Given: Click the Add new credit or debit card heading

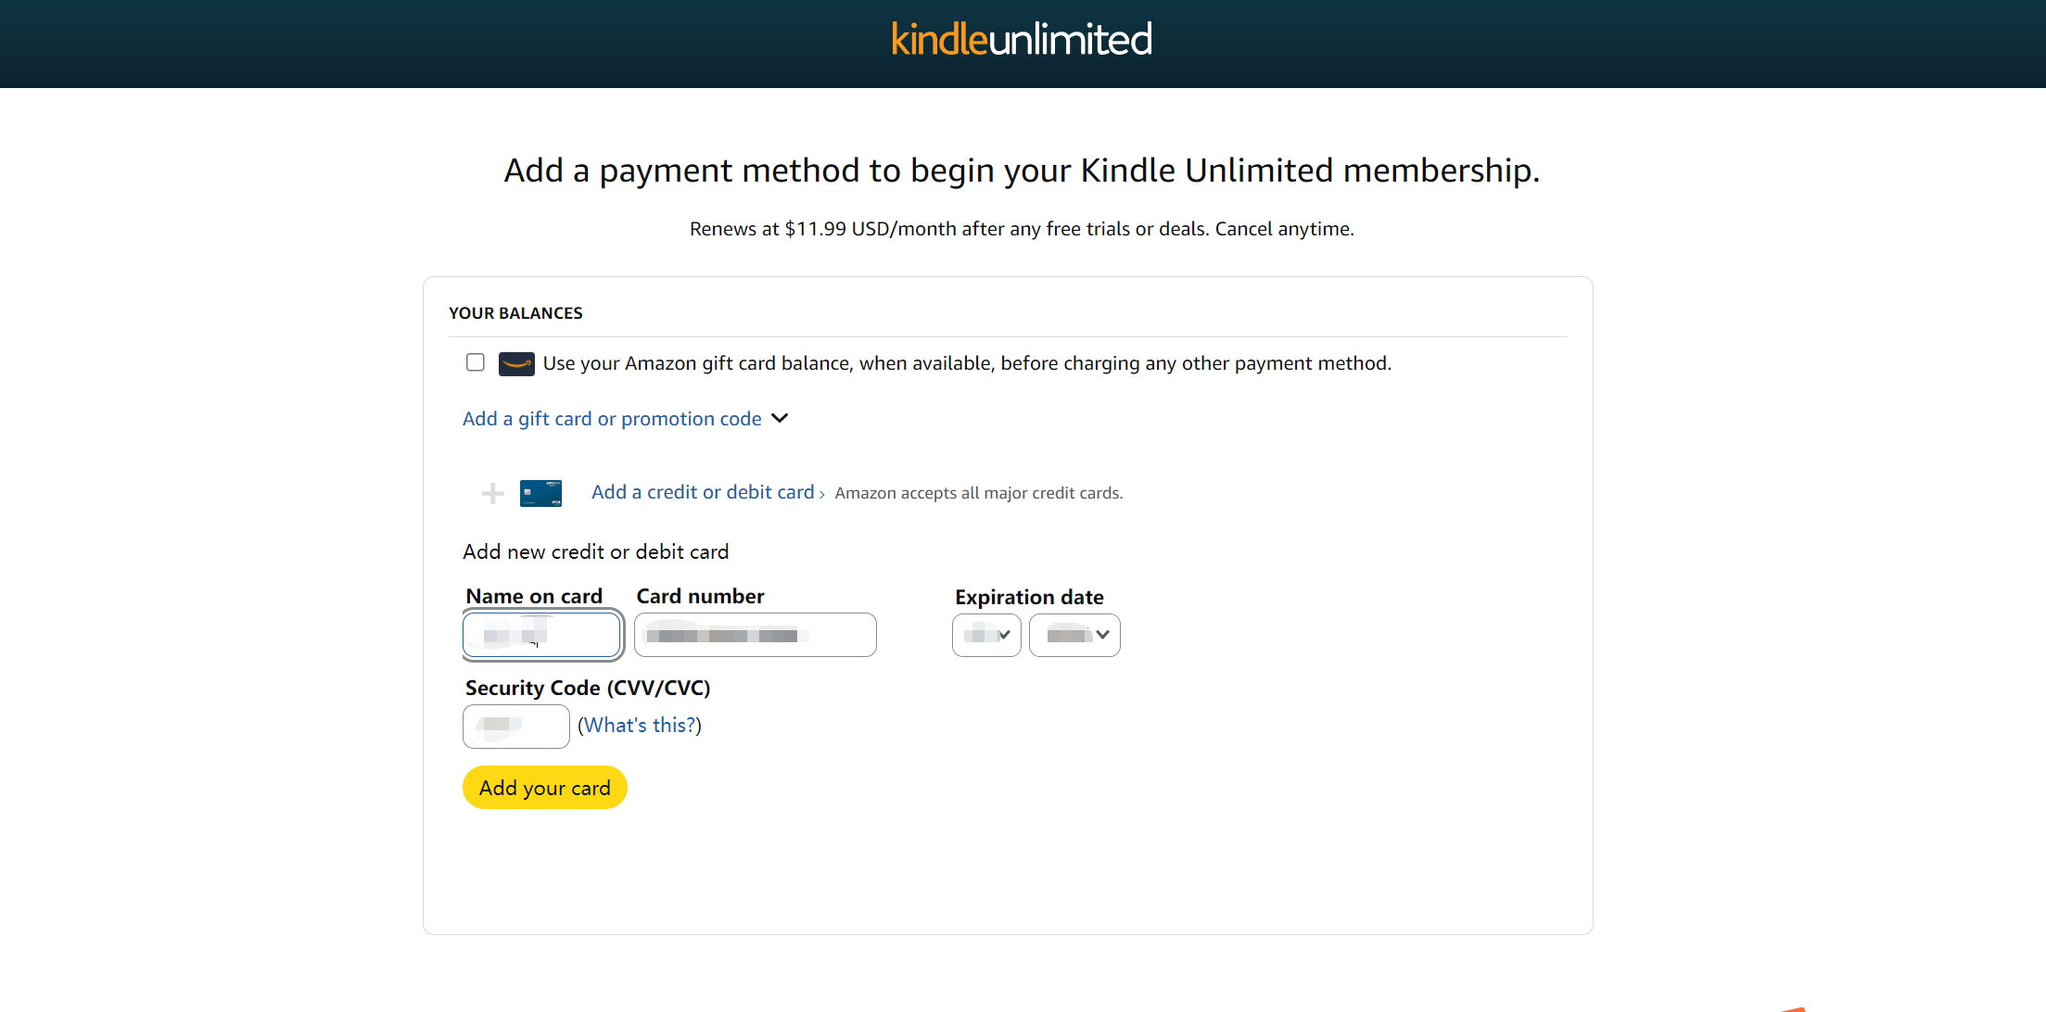Looking at the screenshot, I should tap(596, 552).
